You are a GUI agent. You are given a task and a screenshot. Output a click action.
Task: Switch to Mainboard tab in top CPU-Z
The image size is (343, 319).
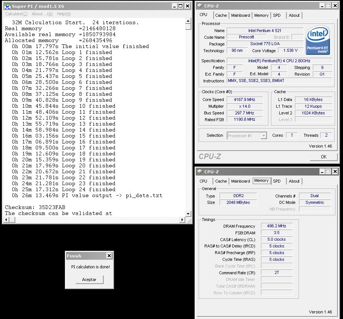pyautogui.click(x=240, y=15)
